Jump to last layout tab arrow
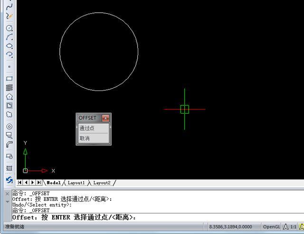The width and height of the screenshot is (304, 234). (x=38, y=182)
